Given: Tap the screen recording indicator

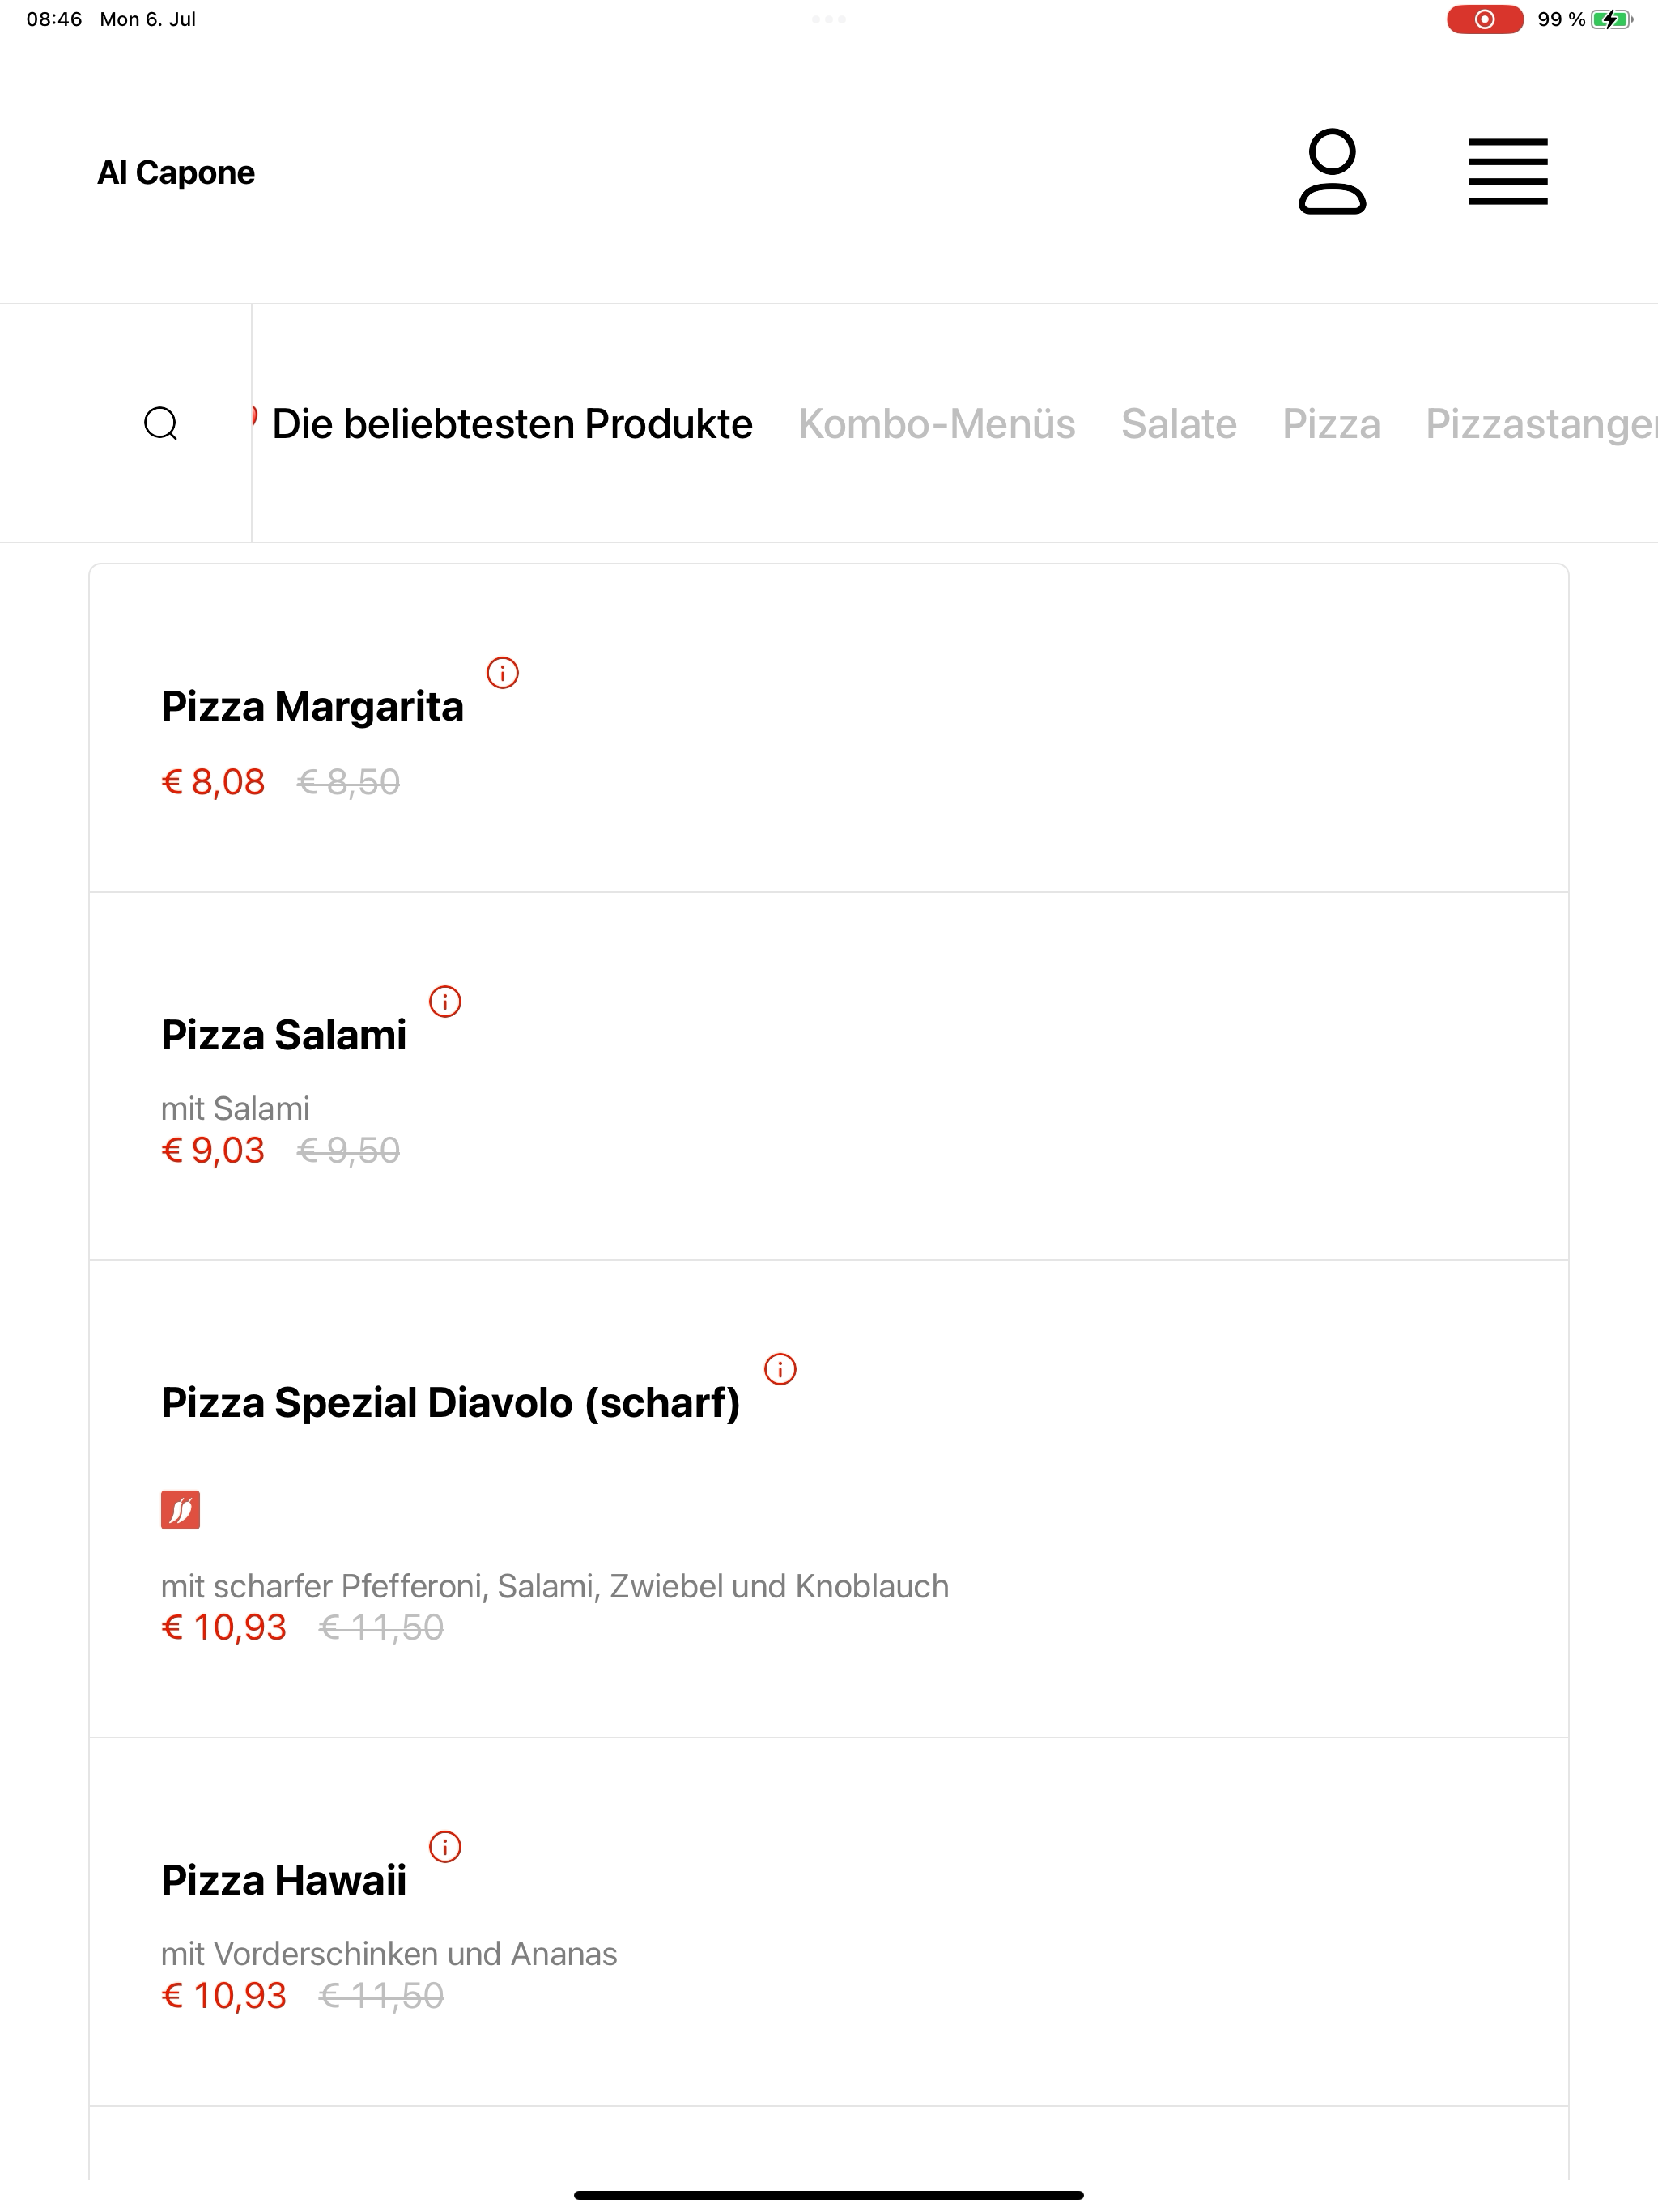Looking at the screenshot, I should [1485, 19].
